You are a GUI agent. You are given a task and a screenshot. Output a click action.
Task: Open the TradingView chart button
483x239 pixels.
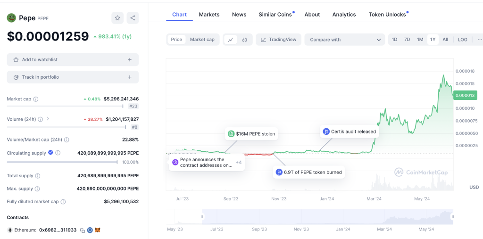[x=278, y=40]
